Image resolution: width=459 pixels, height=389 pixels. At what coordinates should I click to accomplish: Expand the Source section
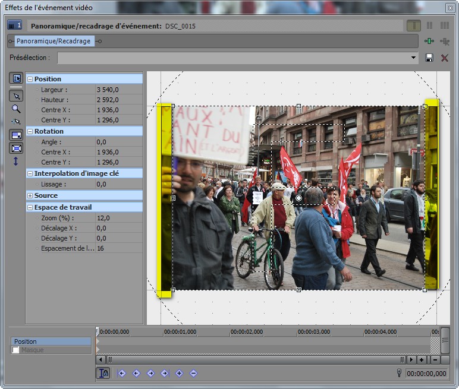coord(30,195)
